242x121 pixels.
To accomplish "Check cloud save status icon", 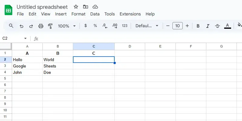I will 95,7.
